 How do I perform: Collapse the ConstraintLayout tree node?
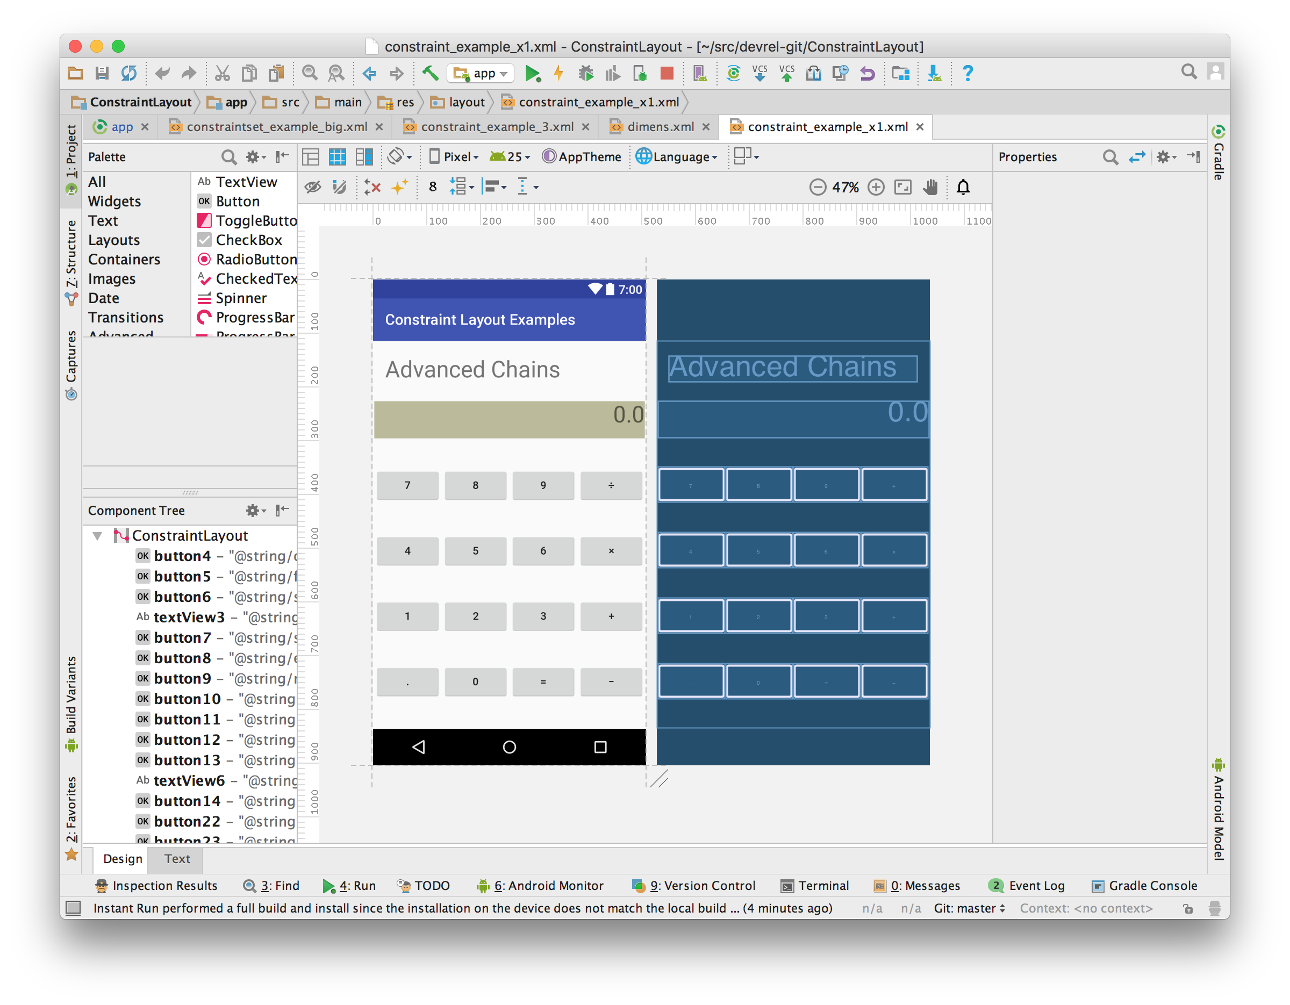click(97, 536)
